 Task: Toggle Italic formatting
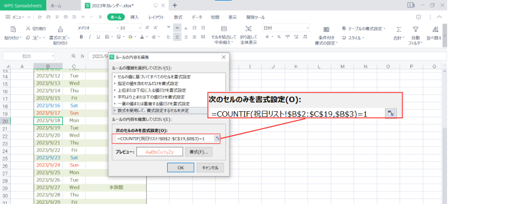[90, 37]
